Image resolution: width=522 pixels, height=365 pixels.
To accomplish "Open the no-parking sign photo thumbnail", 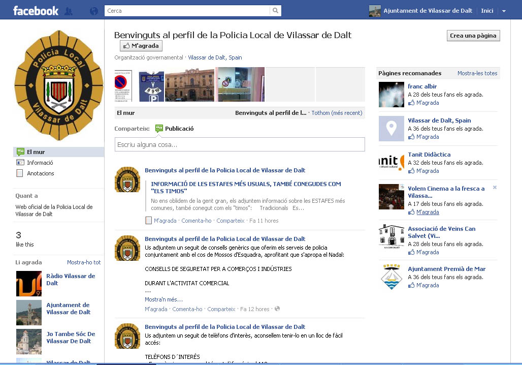I will [123, 85].
